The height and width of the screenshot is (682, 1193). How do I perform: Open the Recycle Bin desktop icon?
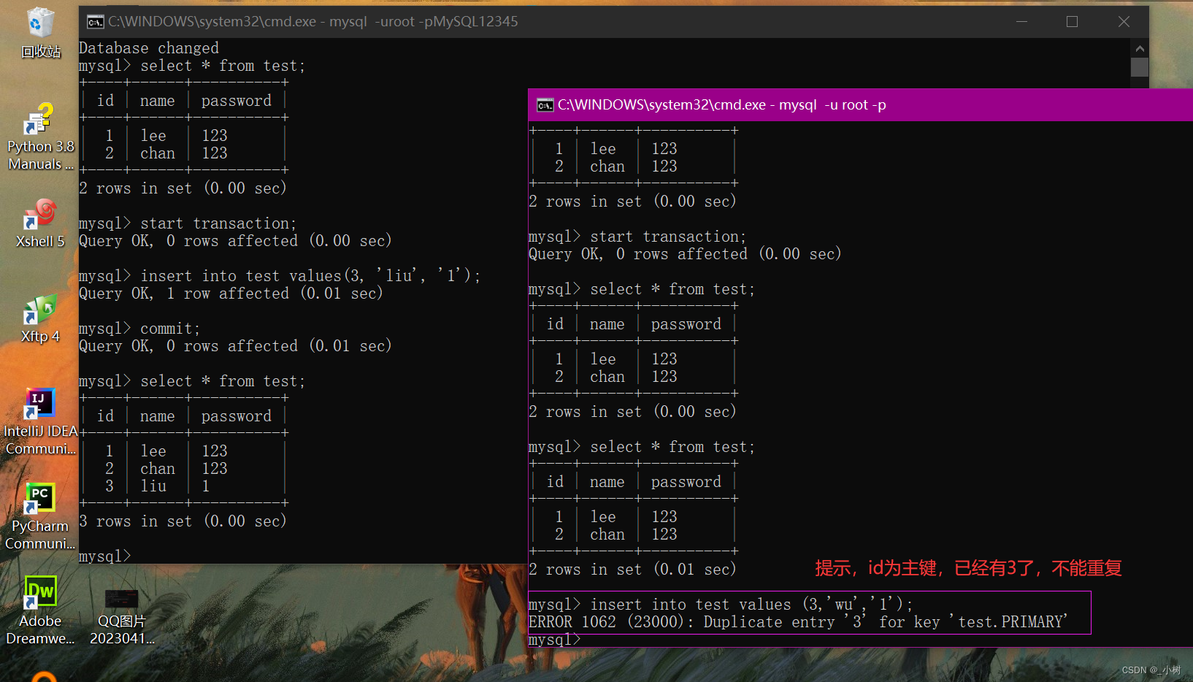click(40, 33)
